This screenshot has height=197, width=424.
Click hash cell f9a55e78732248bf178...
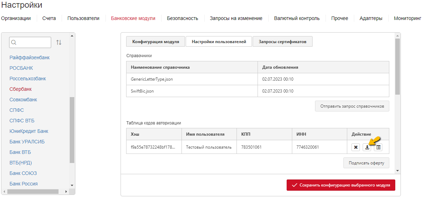pyautogui.click(x=154, y=147)
